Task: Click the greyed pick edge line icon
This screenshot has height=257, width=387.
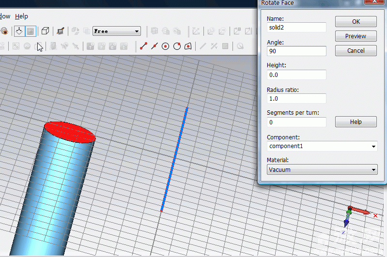Action: click(202, 46)
